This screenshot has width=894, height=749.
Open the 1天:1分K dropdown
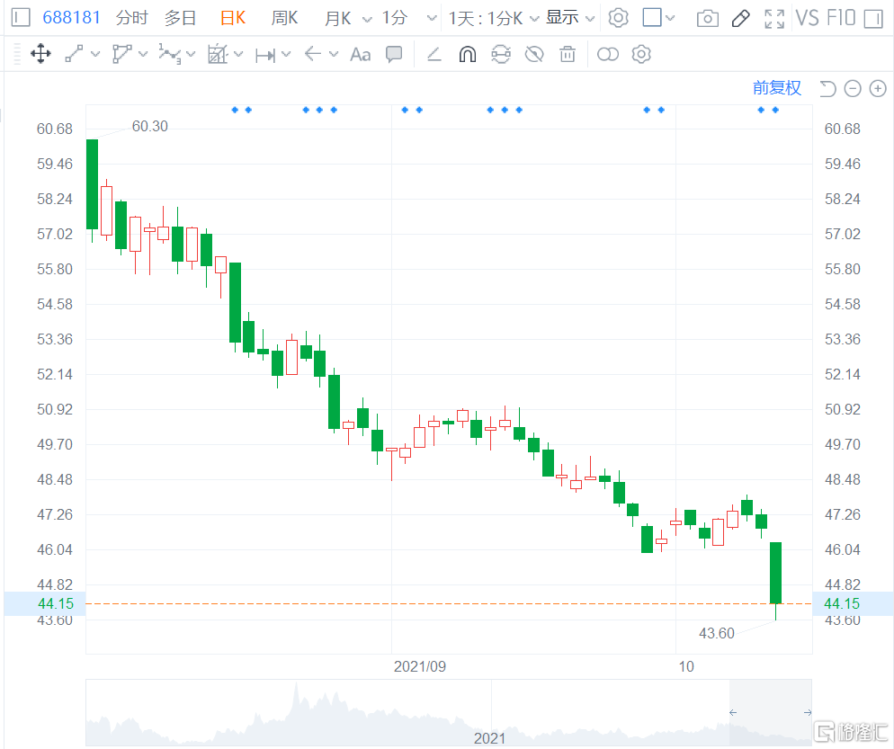pos(494,18)
